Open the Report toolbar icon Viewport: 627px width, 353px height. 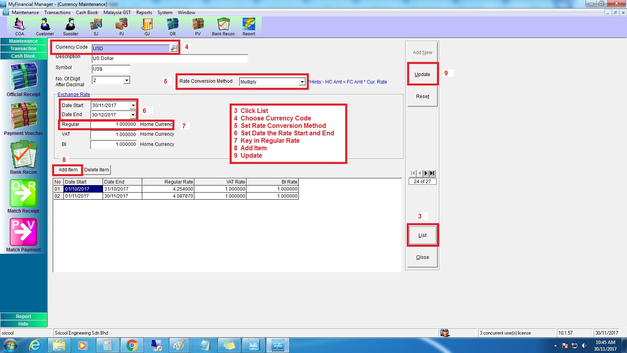pyautogui.click(x=248, y=26)
